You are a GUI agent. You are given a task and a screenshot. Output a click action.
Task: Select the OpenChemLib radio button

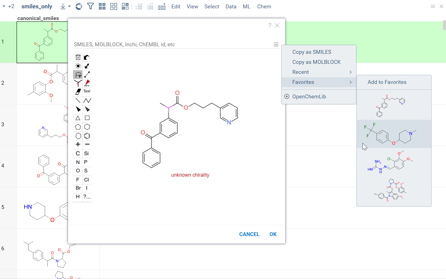pyautogui.click(x=287, y=96)
